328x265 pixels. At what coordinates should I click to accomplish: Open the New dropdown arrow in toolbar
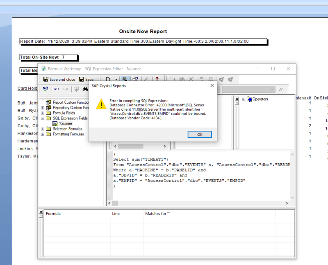(x=116, y=79)
